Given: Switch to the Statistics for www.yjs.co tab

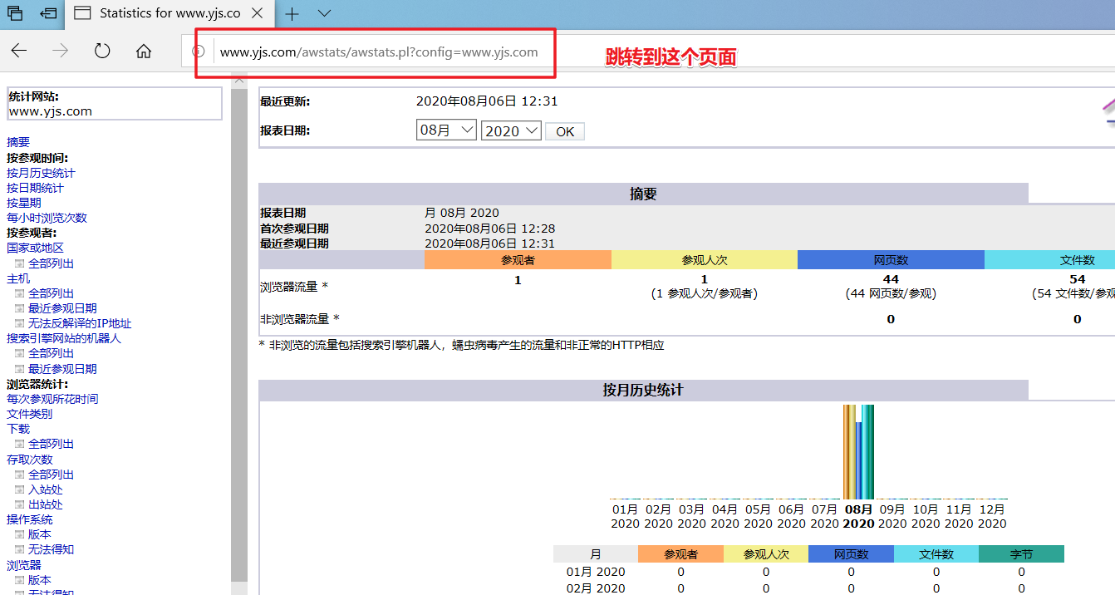Looking at the screenshot, I should pyautogui.click(x=166, y=13).
